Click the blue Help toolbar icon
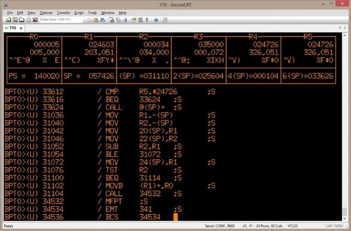This screenshot has width=351, height=231. tap(156, 20)
